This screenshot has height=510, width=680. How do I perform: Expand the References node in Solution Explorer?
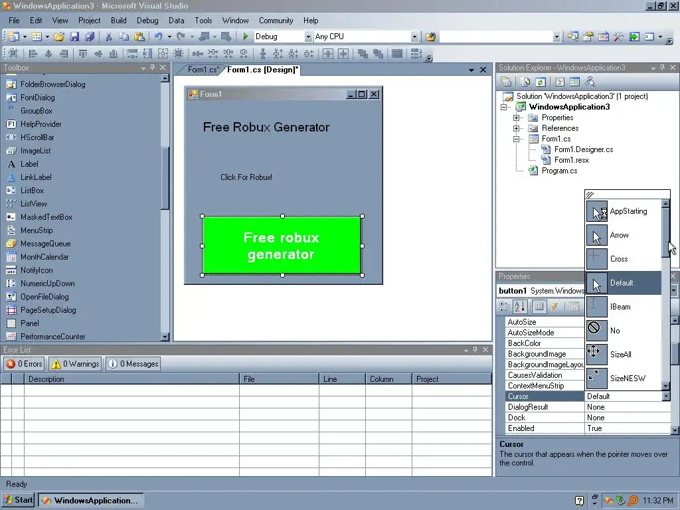(516, 128)
